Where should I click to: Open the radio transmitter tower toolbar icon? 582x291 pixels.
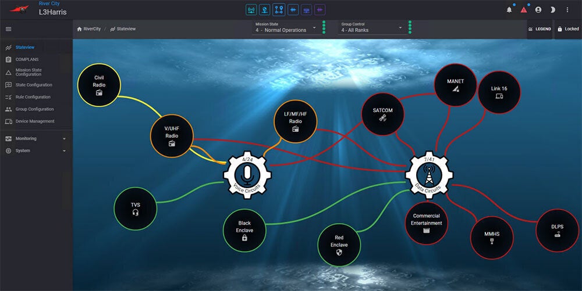pos(251,10)
